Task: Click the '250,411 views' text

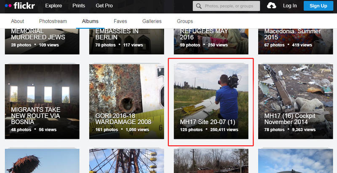Action: tap(224, 130)
